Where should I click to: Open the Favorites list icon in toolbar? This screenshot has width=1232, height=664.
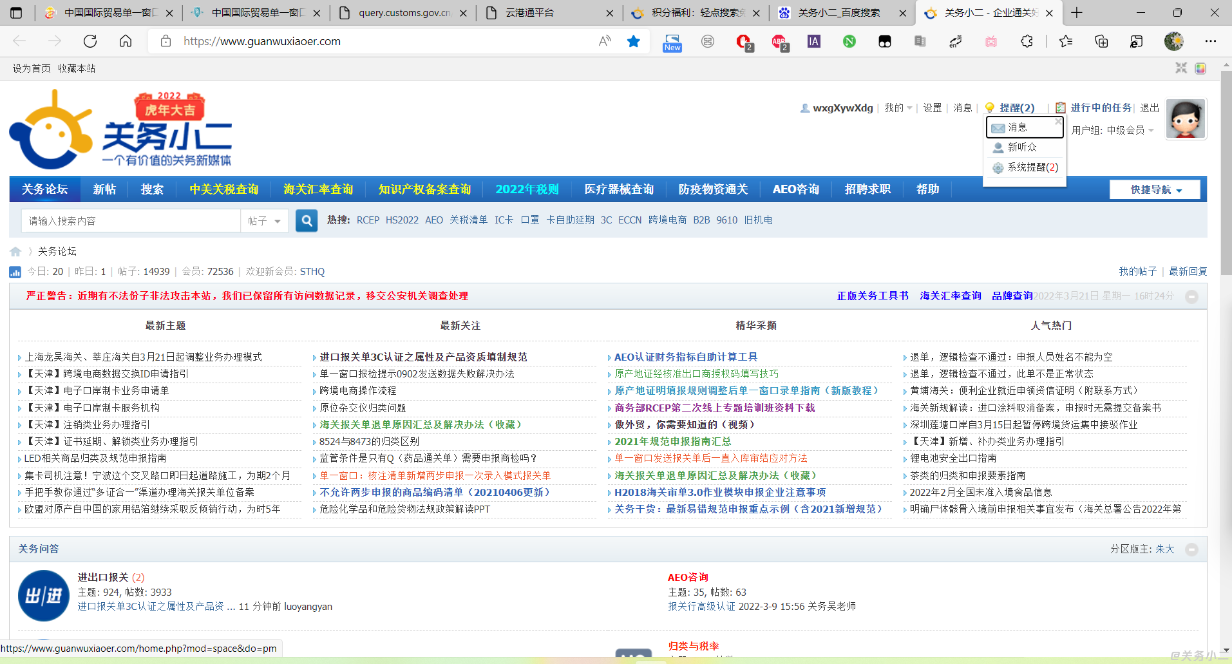click(x=1066, y=41)
